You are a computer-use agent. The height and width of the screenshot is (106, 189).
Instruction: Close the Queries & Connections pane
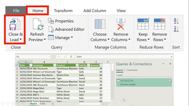[x=170, y=64]
